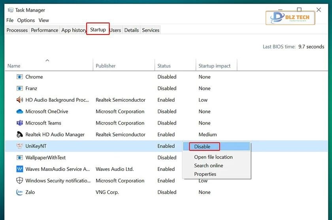Click the Zalo app icon

click(20, 192)
